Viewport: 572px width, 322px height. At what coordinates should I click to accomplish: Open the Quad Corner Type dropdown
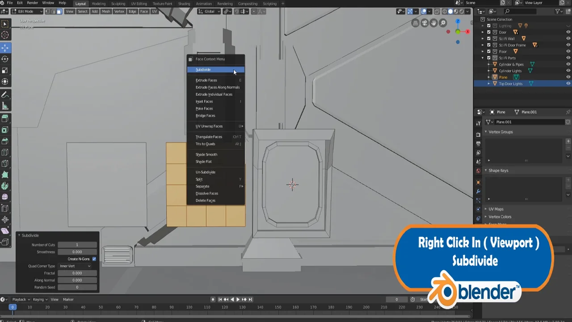coord(75,266)
